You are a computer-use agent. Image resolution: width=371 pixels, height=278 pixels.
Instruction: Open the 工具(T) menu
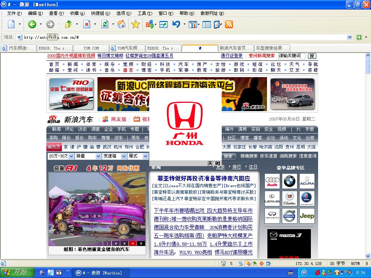pos(145,13)
